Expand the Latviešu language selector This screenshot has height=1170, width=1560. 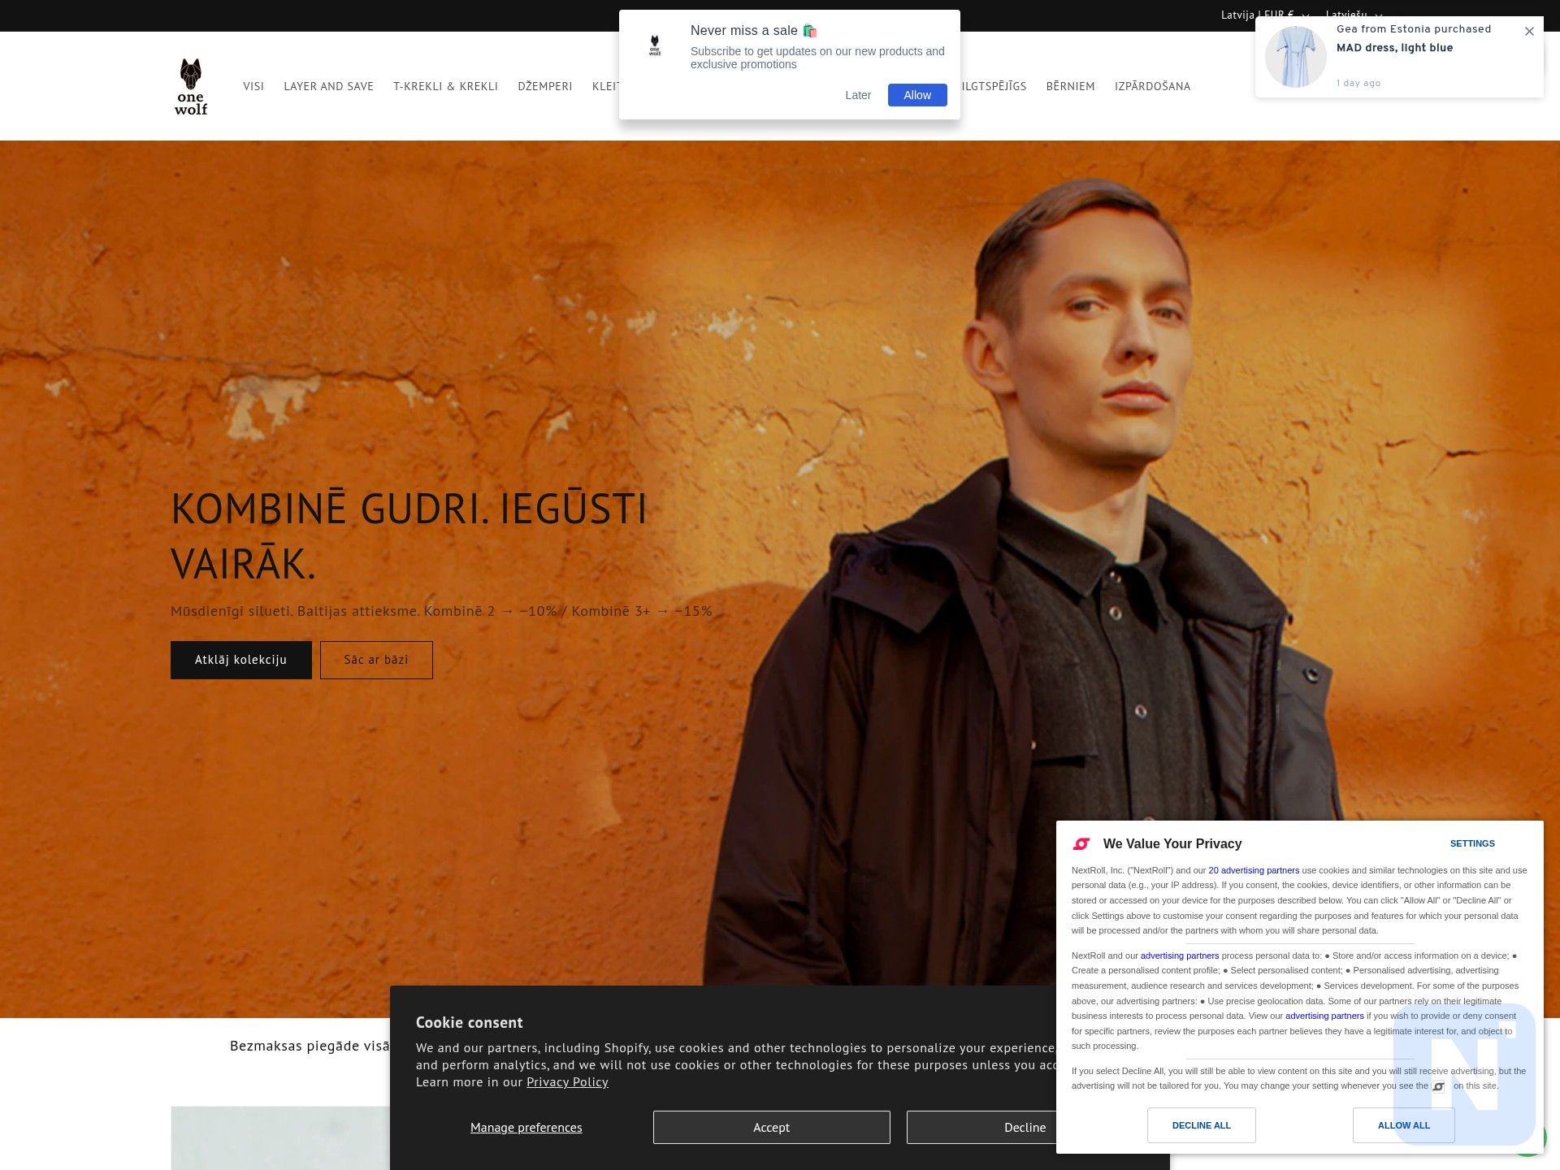(x=1354, y=15)
